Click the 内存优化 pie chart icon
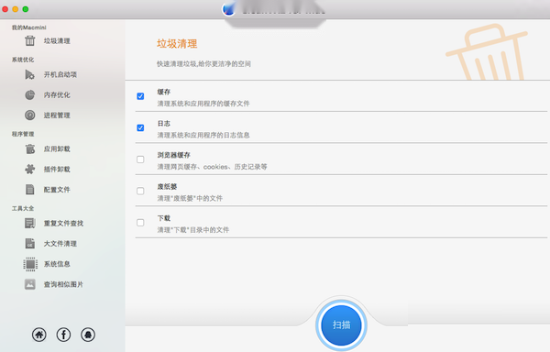 click(x=30, y=94)
